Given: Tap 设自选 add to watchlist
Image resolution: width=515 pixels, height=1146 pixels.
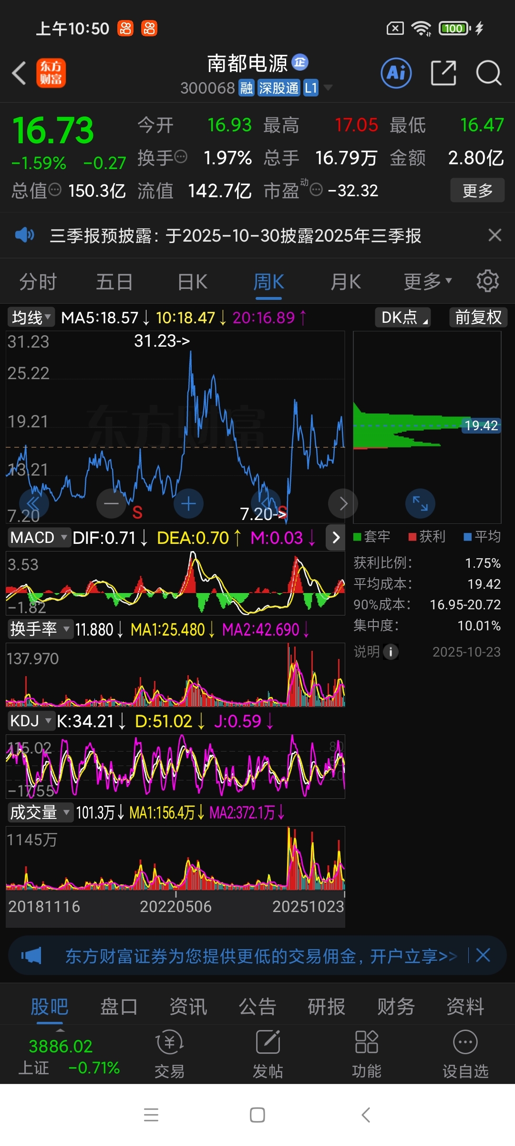Looking at the screenshot, I should [x=465, y=1054].
